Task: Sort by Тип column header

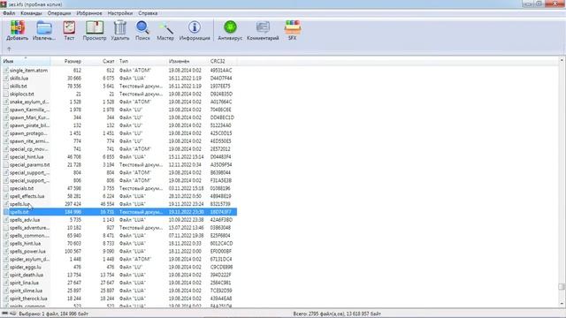Action: click(141, 61)
